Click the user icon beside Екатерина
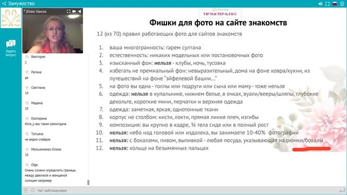This screenshot has width=347, height=195. click(x=27, y=119)
